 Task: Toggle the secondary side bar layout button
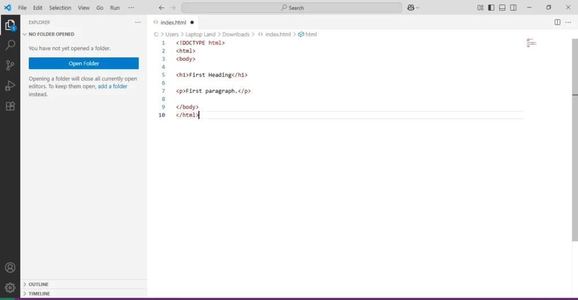(x=513, y=8)
